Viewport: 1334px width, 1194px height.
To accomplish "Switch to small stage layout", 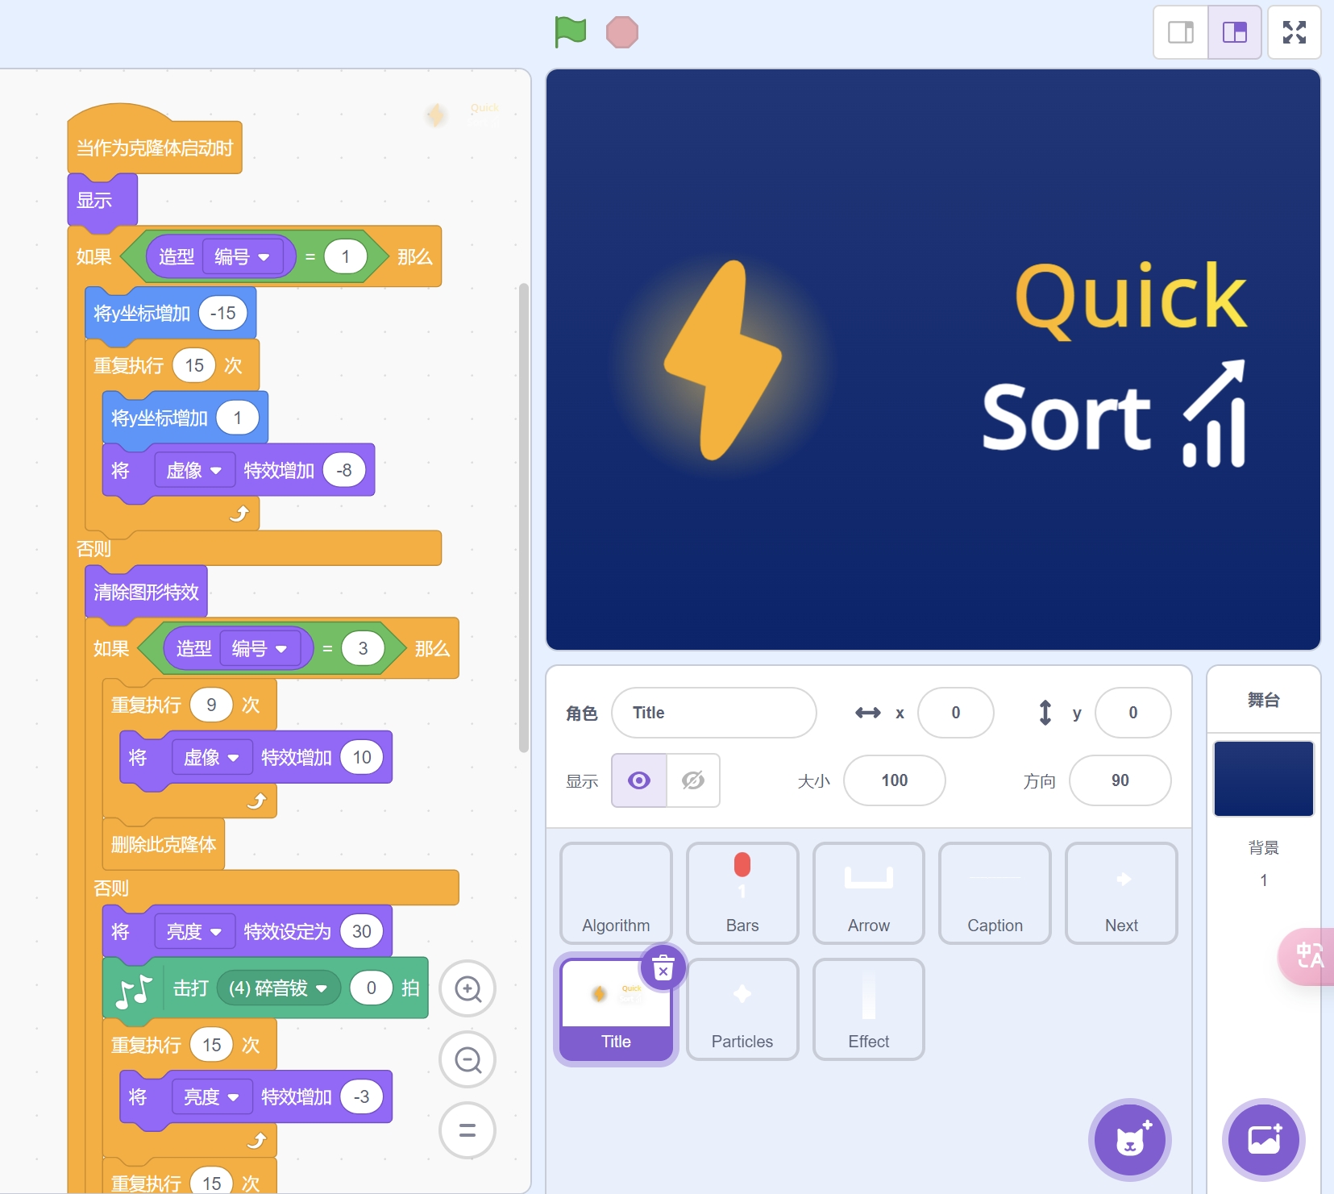I will click(1180, 32).
